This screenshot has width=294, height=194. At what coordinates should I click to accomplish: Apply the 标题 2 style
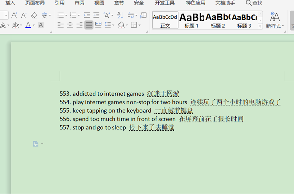pyautogui.click(x=218, y=20)
